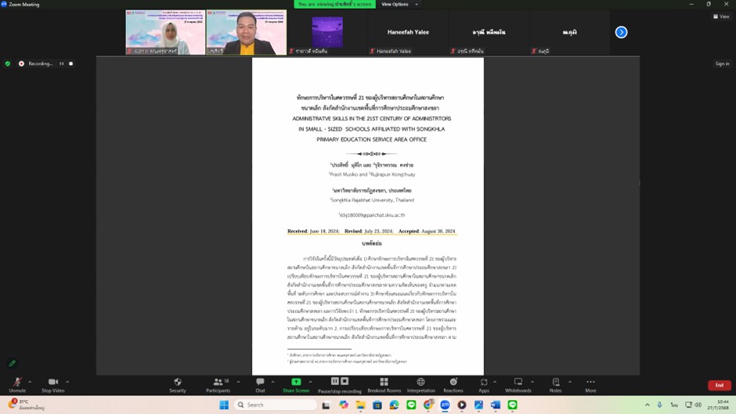Expand share options caret beside Share Screen
736x414 pixels.
(310, 382)
